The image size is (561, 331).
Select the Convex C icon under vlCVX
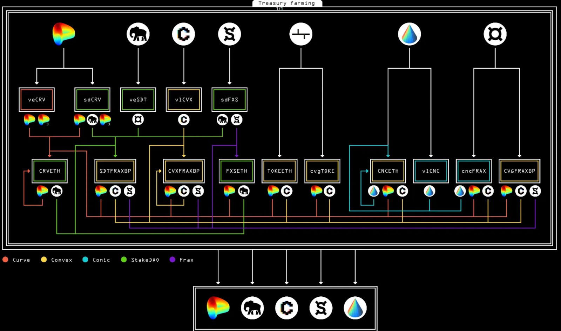coord(184,120)
